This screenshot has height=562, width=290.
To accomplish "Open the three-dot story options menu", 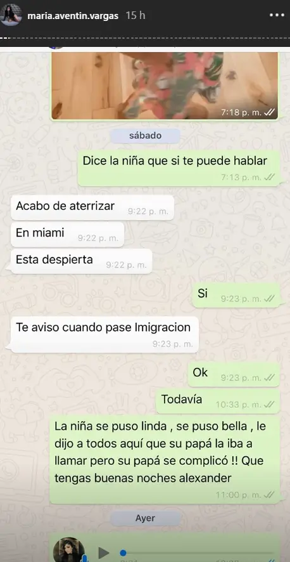I will coord(277,15).
